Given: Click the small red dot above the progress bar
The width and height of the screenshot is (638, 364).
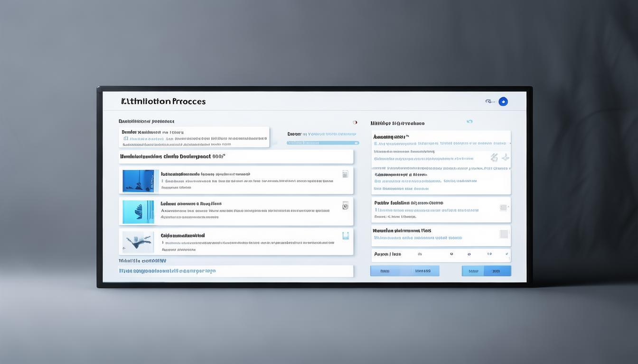Looking at the screenshot, I should point(355,122).
